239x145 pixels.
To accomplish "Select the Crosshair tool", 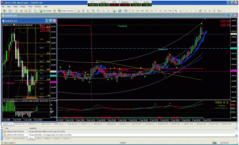I will (x=180, y=11).
